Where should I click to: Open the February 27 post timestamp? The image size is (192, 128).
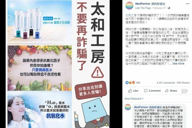click(159, 8)
